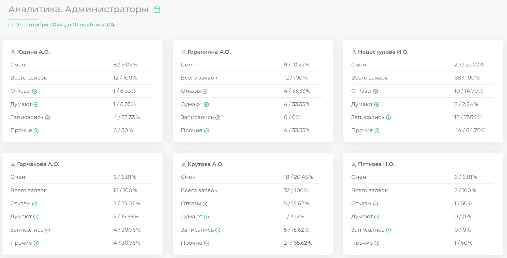This screenshot has height=258, width=507.
Task: Open Прочие details arrow for Горчакова А.О.
Action: [x=36, y=243]
